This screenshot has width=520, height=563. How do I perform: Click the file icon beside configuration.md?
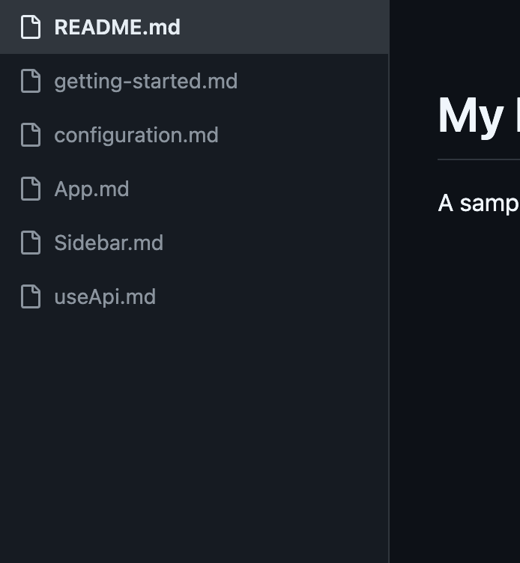31,135
